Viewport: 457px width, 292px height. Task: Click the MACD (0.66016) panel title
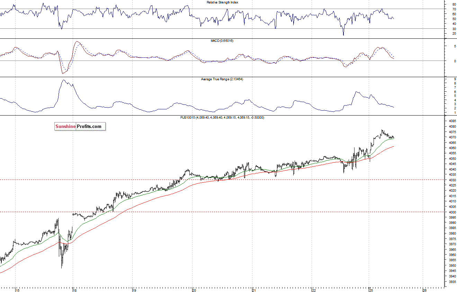click(x=222, y=41)
